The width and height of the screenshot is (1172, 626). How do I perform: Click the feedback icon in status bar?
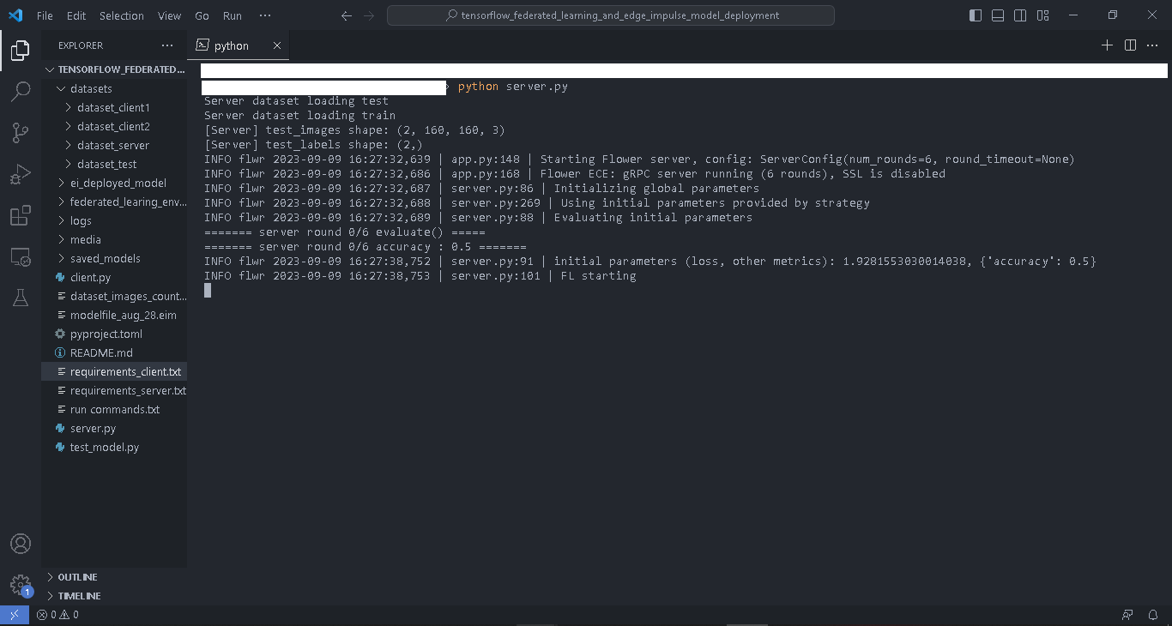tap(1127, 615)
